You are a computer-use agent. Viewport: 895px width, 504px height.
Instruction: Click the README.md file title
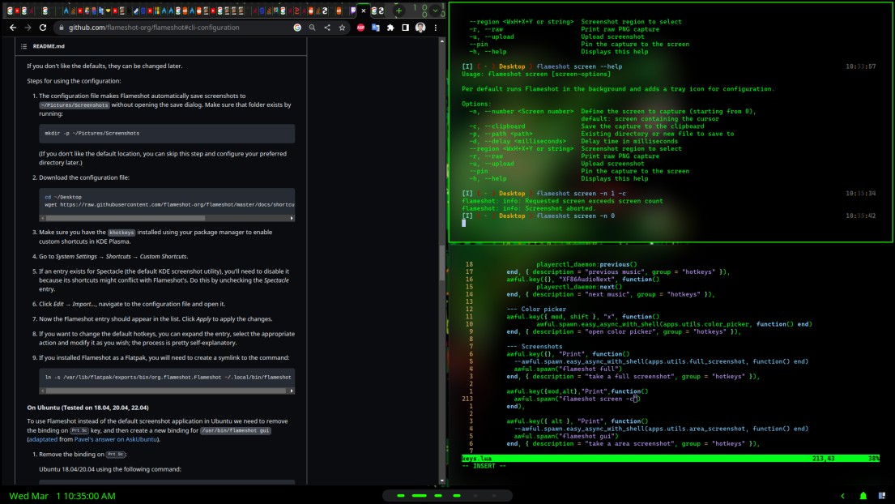49,46
